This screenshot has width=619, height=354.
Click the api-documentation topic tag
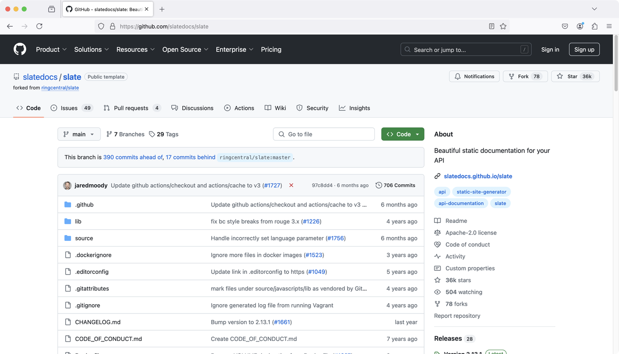pos(461,203)
